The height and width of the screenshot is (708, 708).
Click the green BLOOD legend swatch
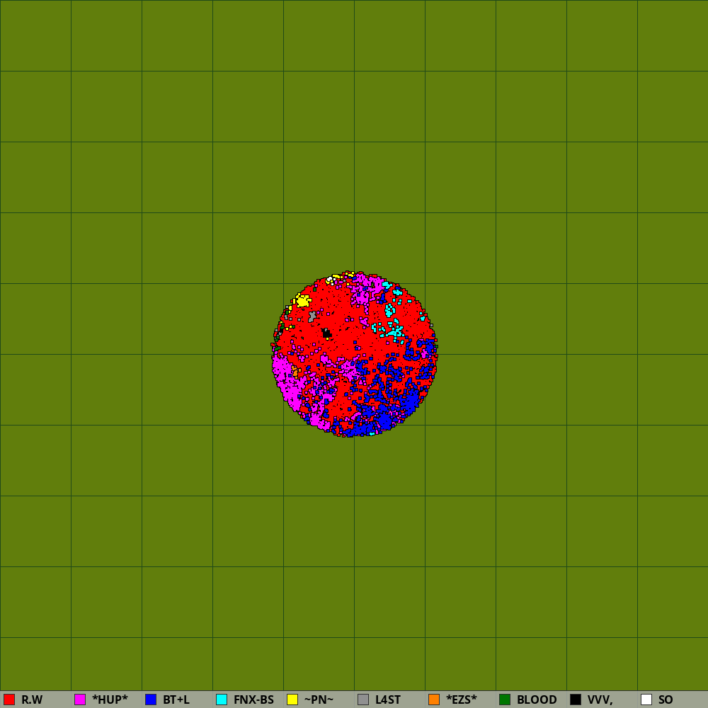505,700
